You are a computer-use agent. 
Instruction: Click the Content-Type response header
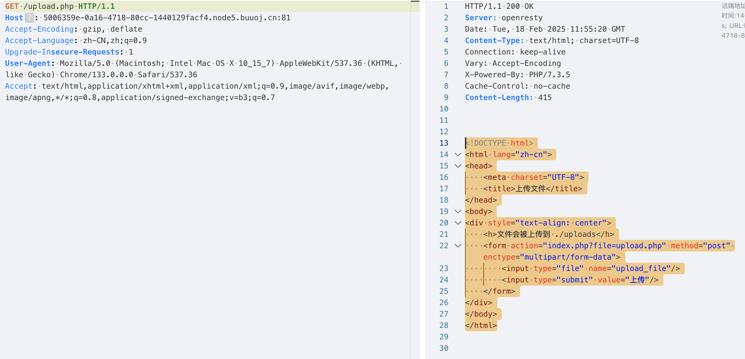[x=494, y=41]
